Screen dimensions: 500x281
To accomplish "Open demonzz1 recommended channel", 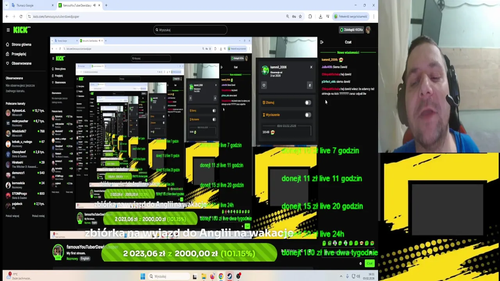I will click(25, 174).
